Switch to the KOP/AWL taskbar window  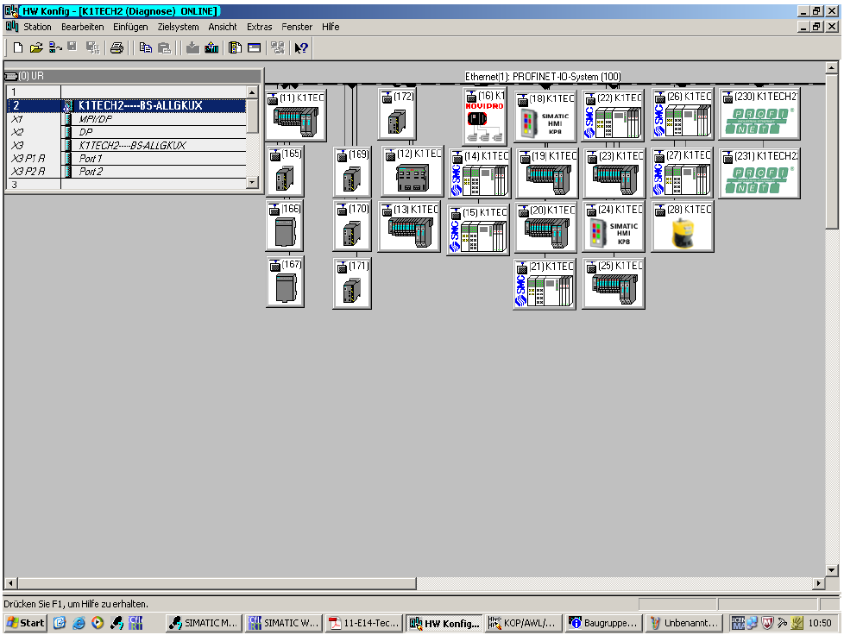tap(523, 623)
